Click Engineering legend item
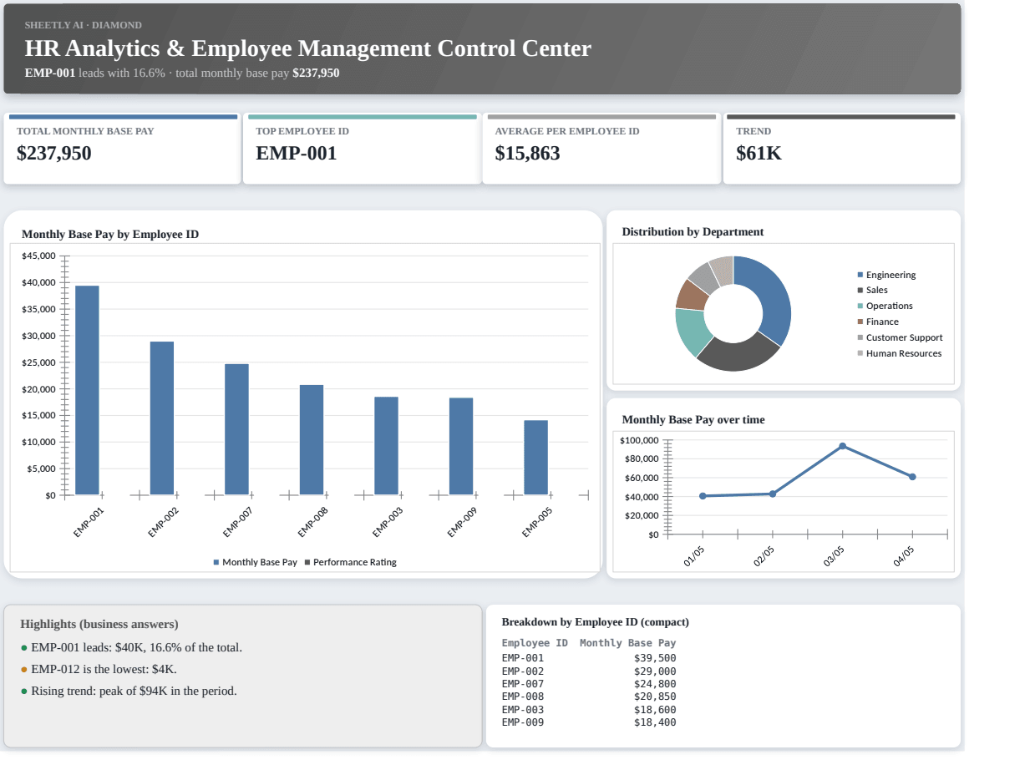The image size is (1025, 770). (x=886, y=275)
